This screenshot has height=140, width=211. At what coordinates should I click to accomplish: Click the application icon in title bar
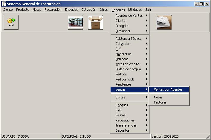click(x=4, y=4)
